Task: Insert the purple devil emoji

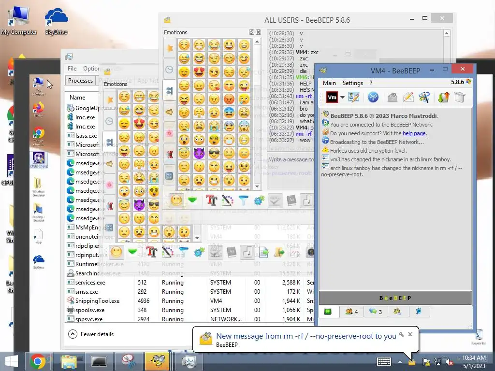Action: (x=199, y=153)
